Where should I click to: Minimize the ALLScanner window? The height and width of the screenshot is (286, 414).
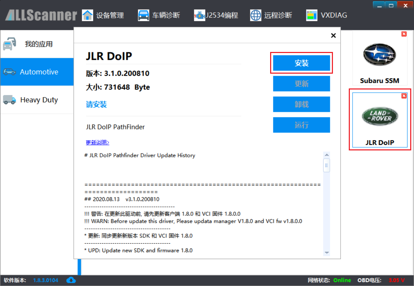tap(379, 5)
